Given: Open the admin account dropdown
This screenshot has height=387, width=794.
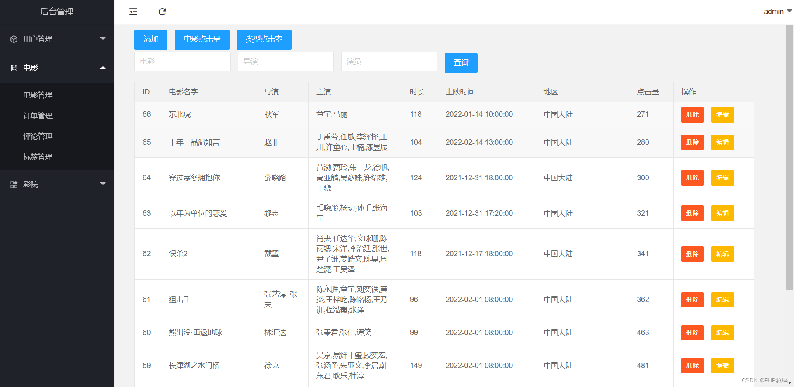Looking at the screenshot, I should click(777, 12).
